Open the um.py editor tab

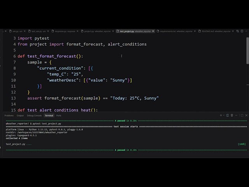17,31
